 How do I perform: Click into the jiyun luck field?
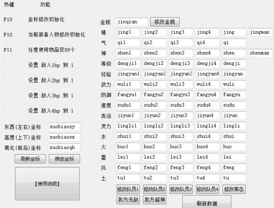click(x=234, y=115)
